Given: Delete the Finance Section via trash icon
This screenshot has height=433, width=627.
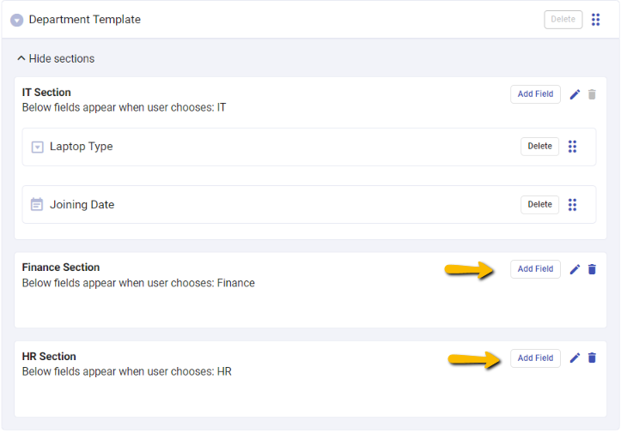Looking at the screenshot, I should (x=592, y=269).
